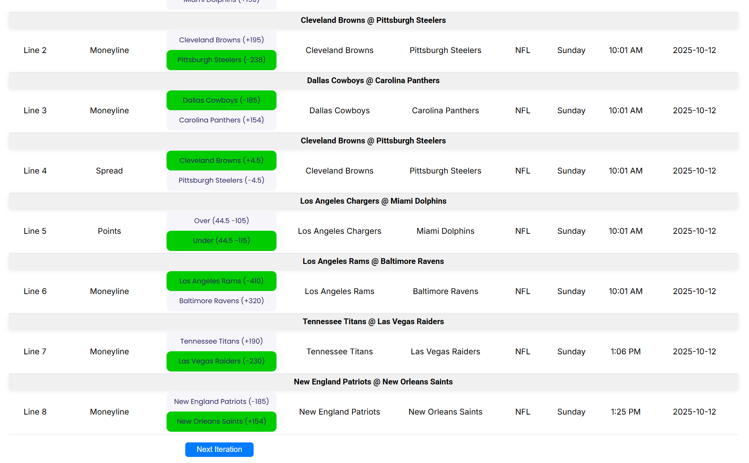This screenshot has height=463, width=749.
Task: Select the Over (44.5 -105) points option
Action: coord(221,221)
